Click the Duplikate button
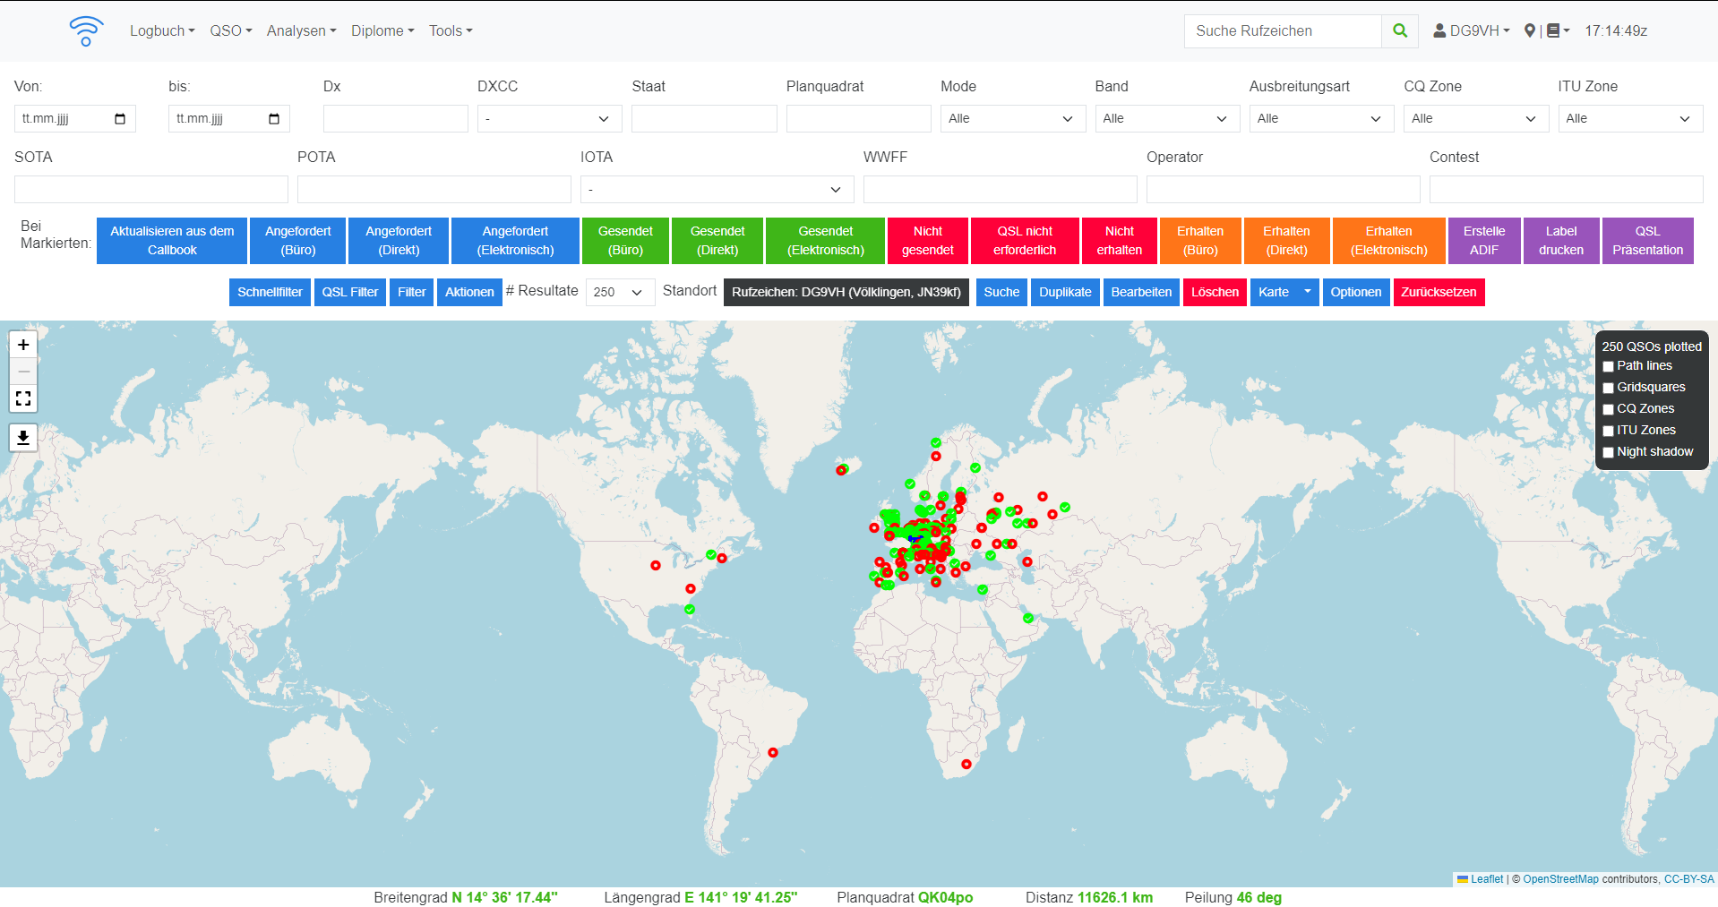This screenshot has width=1718, height=907. click(x=1065, y=292)
